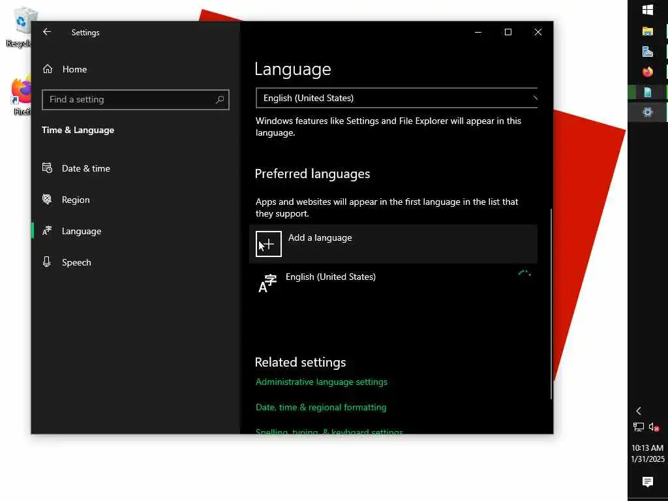Select English (United States) in preferred languages
The width and height of the screenshot is (668, 501).
[x=393, y=282]
